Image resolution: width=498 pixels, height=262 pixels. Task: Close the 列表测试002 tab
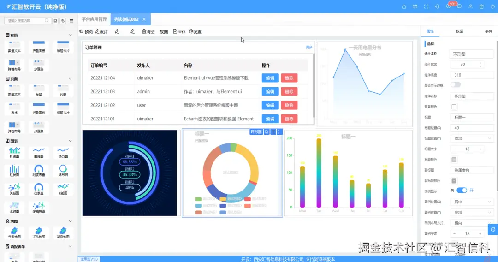(144, 19)
